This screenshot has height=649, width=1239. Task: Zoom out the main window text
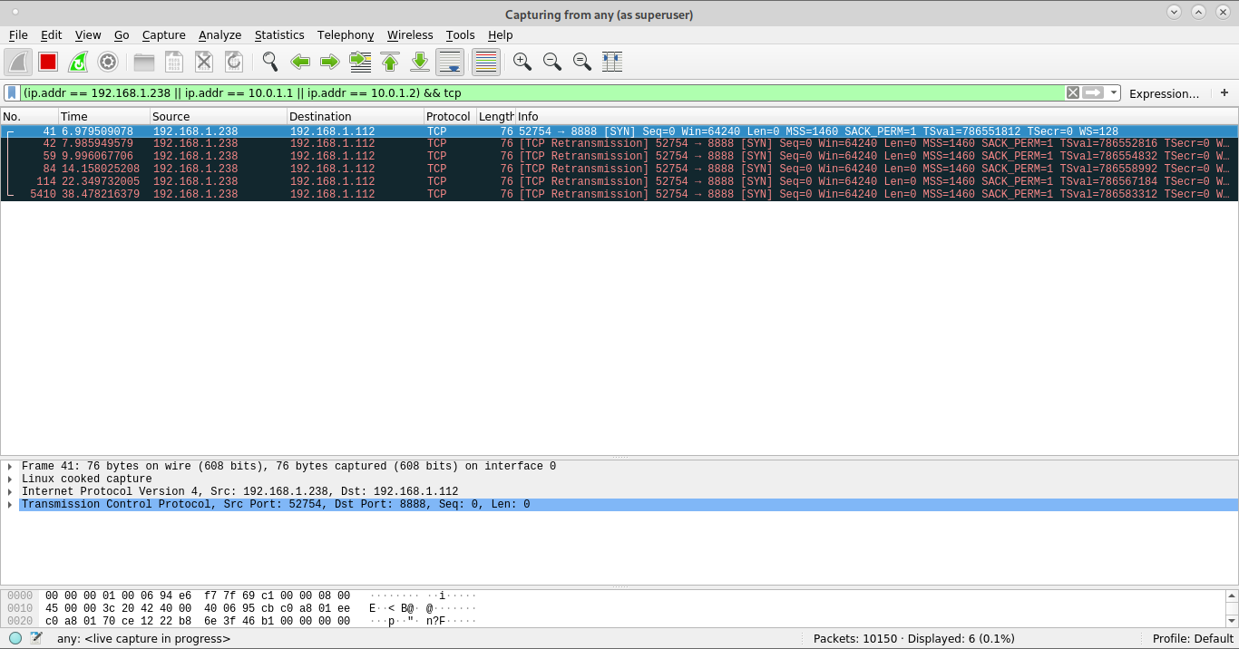pos(552,62)
